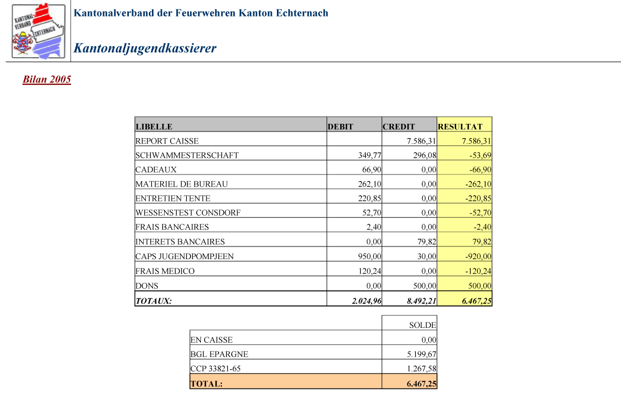Viewport: 621px width, 400px height.
Task: Select the REPORT CAISSE credit value '7.586,31'
Action: click(x=421, y=141)
